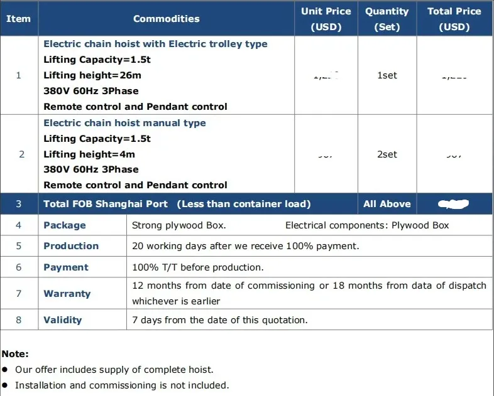Select the "Lifting height=4m" line
The height and width of the screenshot is (396, 494).
pyautogui.click(x=89, y=154)
